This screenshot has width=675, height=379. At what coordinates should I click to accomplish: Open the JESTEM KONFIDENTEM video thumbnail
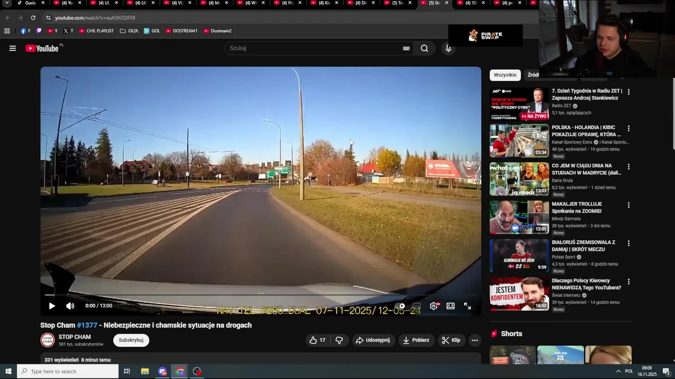519,294
